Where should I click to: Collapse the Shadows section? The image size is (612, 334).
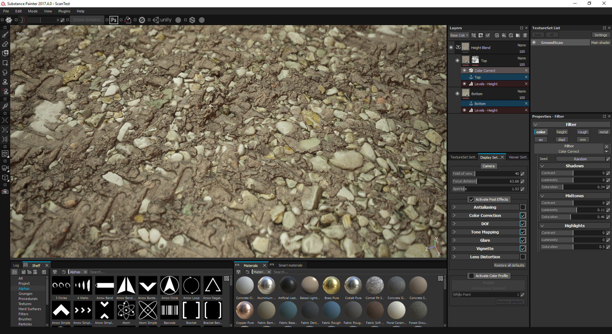point(542,166)
